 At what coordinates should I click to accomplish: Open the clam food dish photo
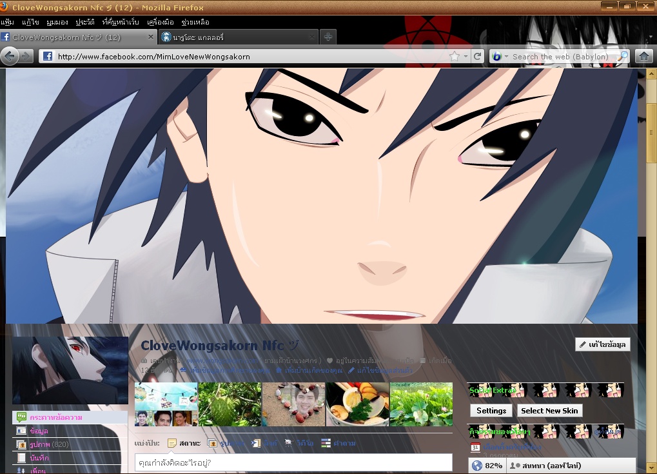[357, 404]
